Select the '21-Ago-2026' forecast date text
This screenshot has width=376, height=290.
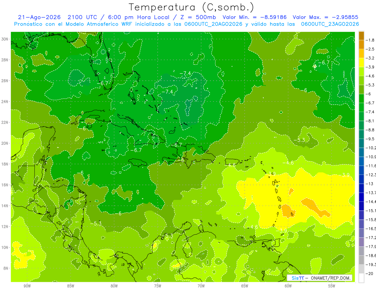click(x=39, y=17)
